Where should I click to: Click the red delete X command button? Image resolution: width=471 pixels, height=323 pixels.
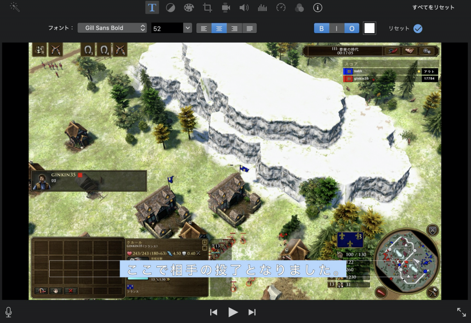70,290
